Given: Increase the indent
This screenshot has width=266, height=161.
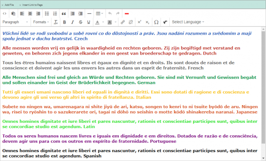Looking at the screenshot, I should (80, 14).
